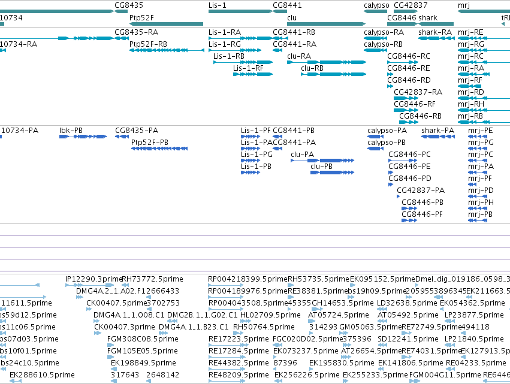This screenshot has height=384, width=510.
Task: Select EST RH73772.5prime
Action: [x=152, y=279]
